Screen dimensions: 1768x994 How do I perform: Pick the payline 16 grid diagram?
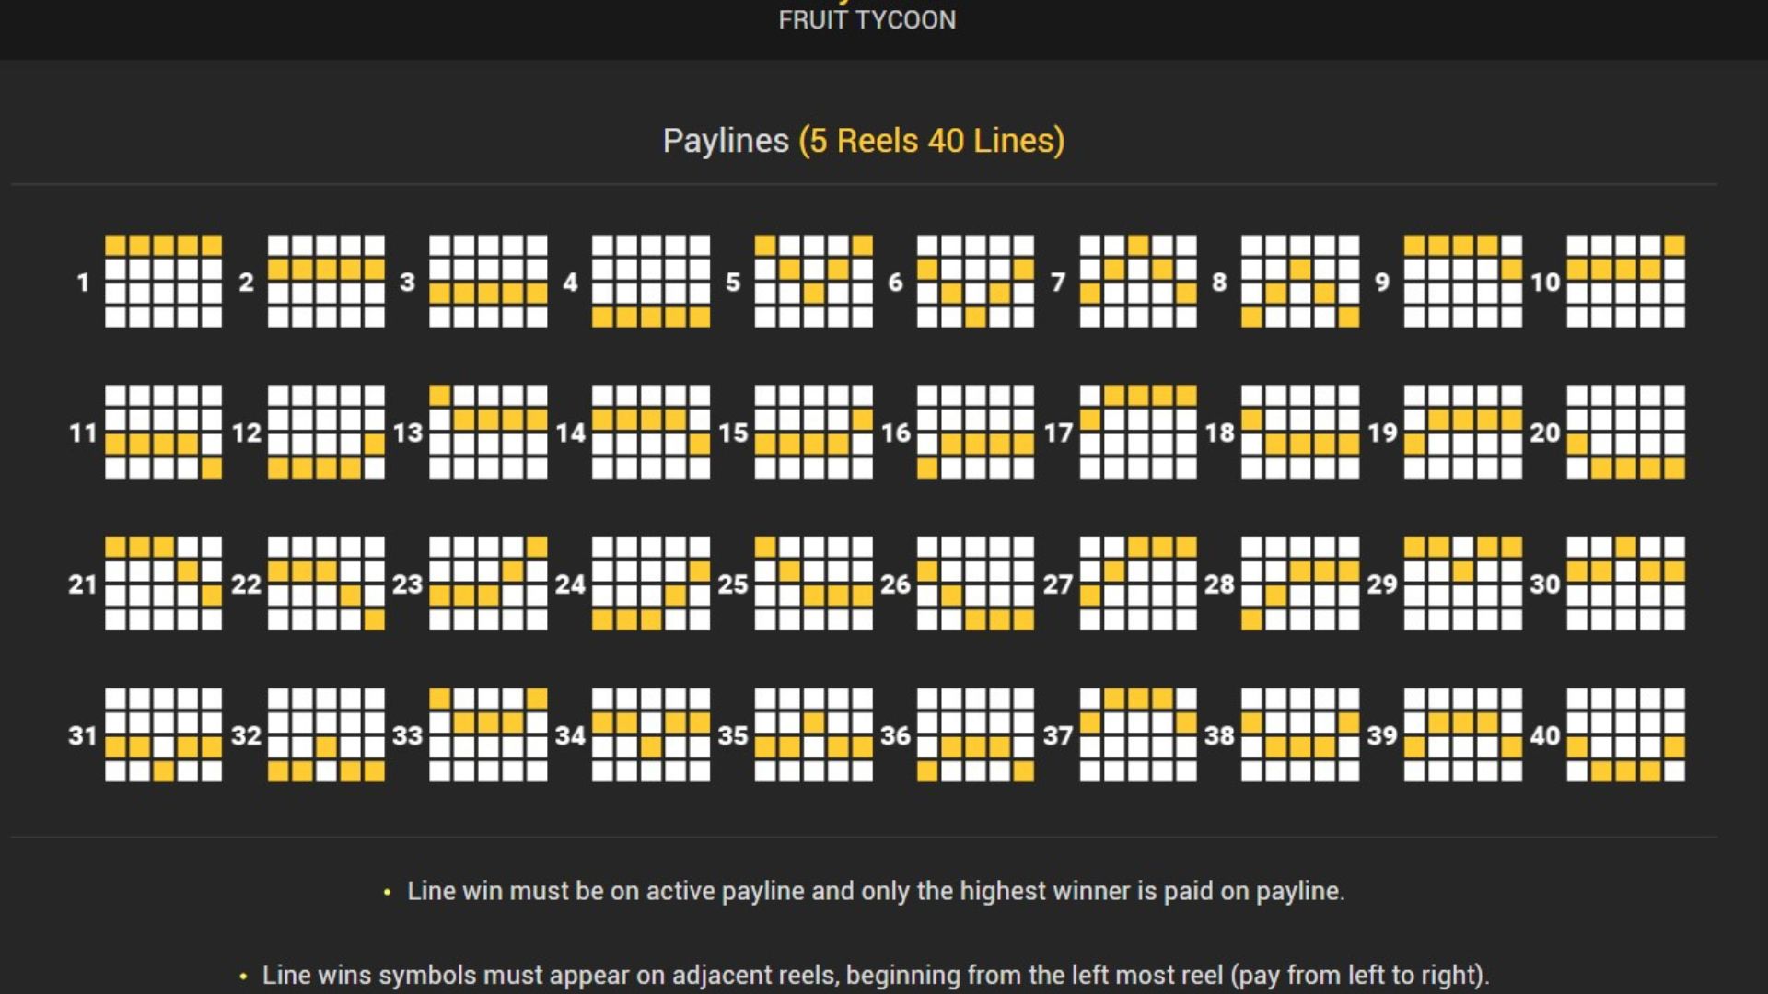(x=975, y=432)
